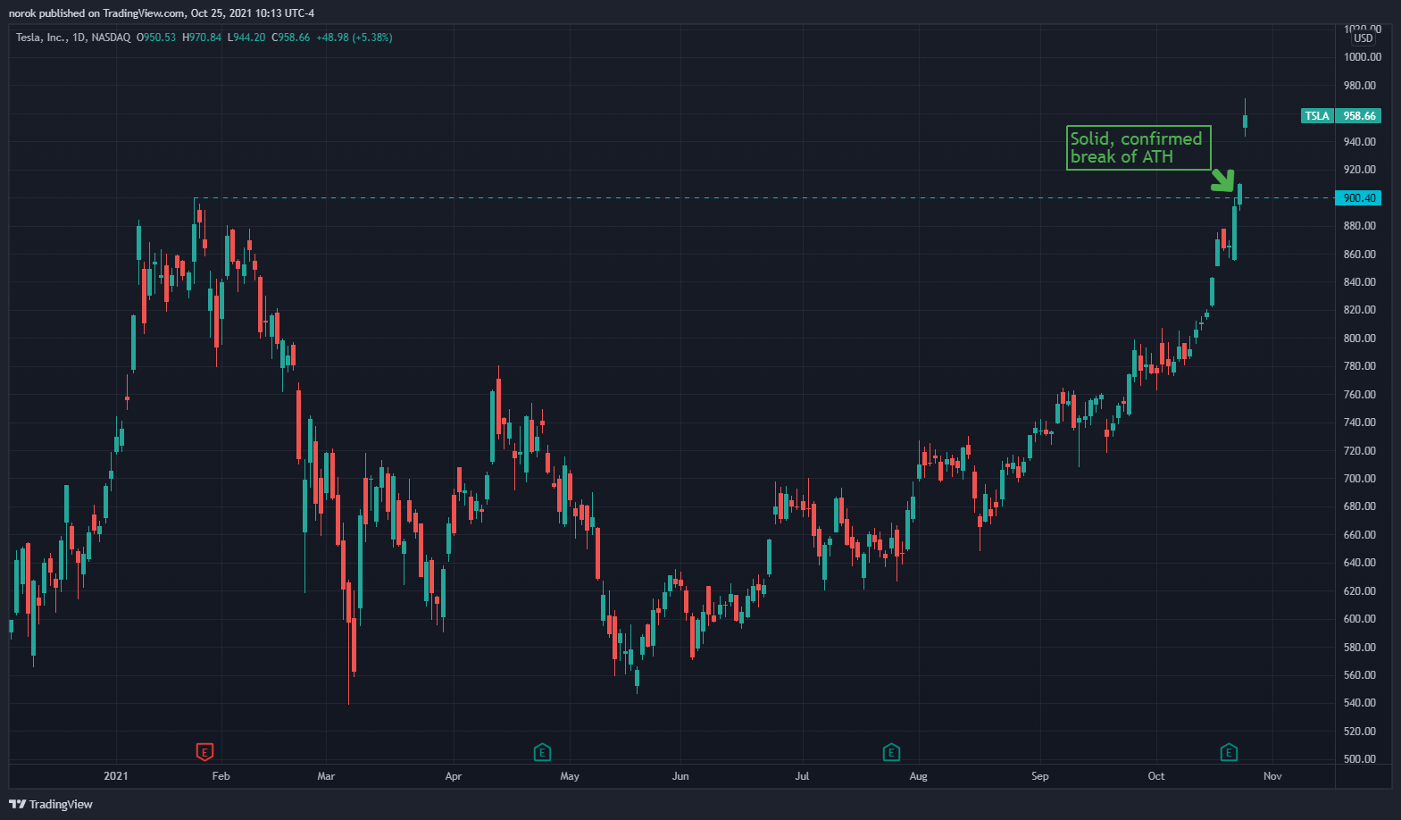Click the green earnings marker near May
The height and width of the screenshot is (820, 1401).
click(542, 752)
